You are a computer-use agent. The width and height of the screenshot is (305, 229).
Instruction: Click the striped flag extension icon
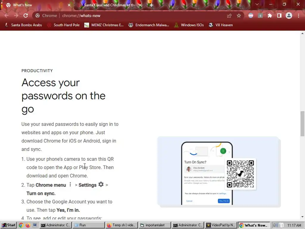(x=251, y=16)
